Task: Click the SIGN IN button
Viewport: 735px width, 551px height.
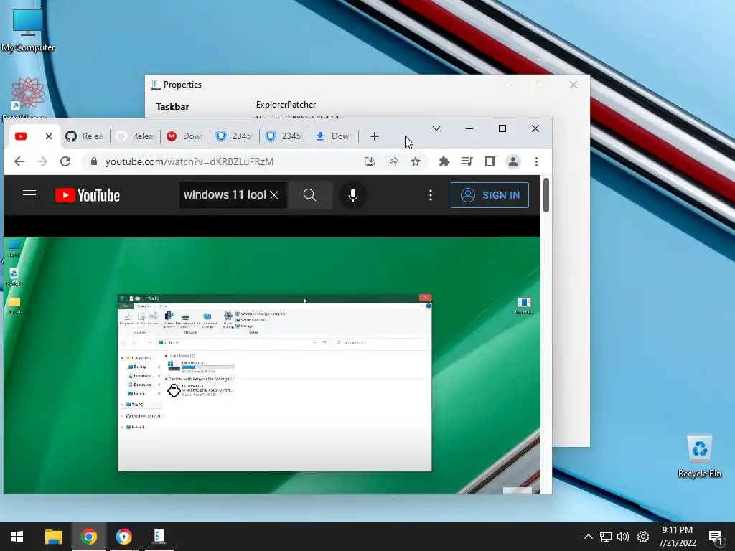Action: (x=490, y=195)
